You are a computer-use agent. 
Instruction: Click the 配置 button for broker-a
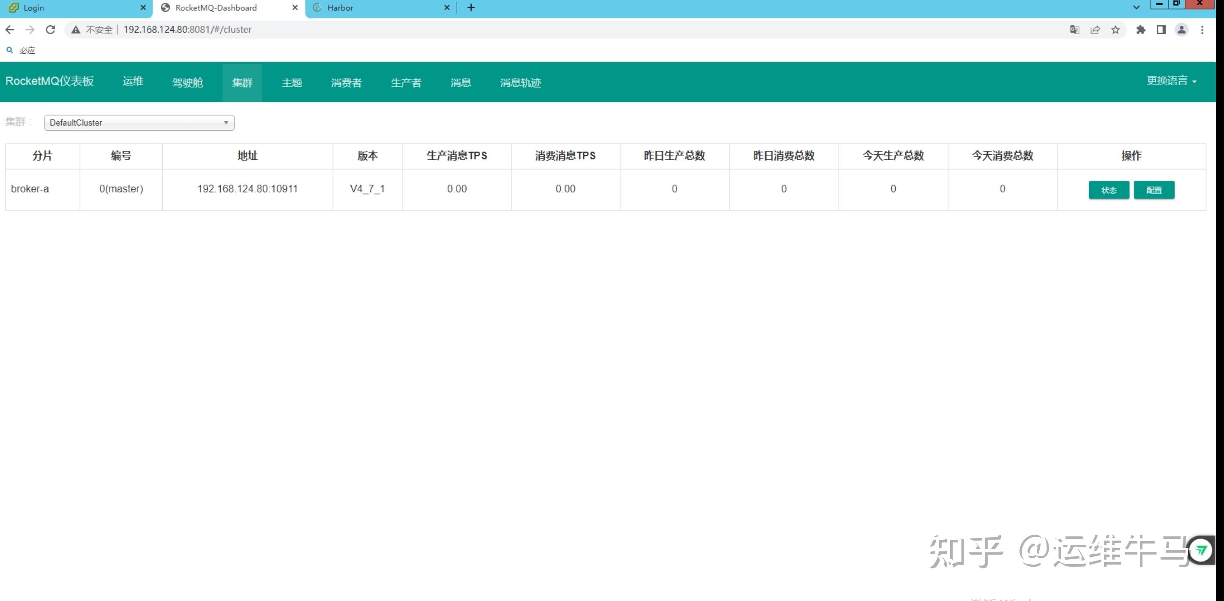point(1154,190)
